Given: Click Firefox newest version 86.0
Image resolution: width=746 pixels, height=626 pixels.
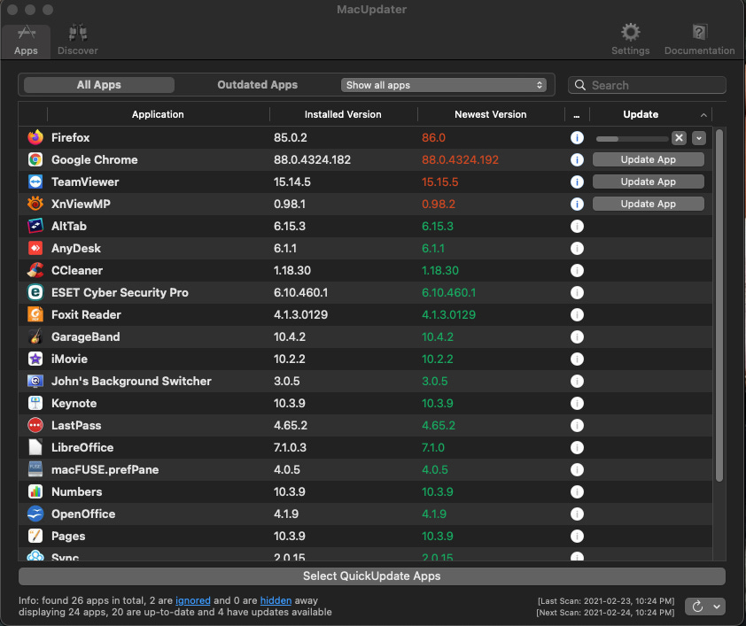Looking at the screenshot, I should 433,138.
